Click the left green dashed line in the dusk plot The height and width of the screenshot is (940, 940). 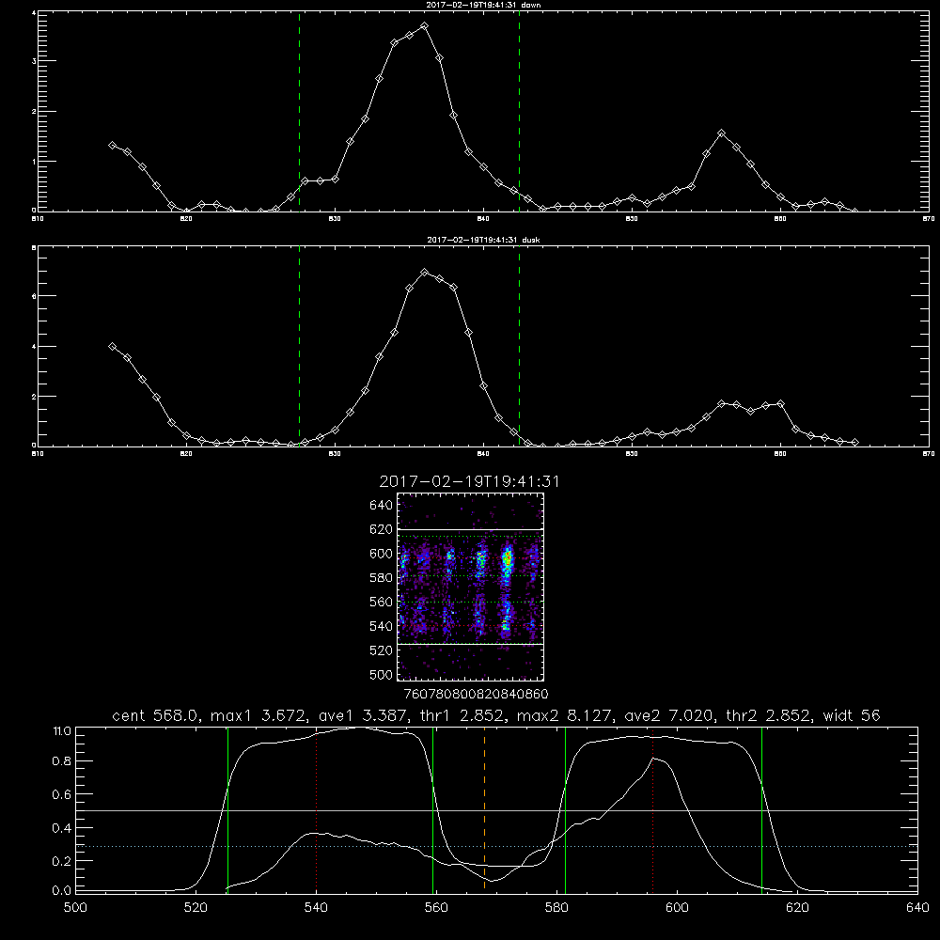299,346
